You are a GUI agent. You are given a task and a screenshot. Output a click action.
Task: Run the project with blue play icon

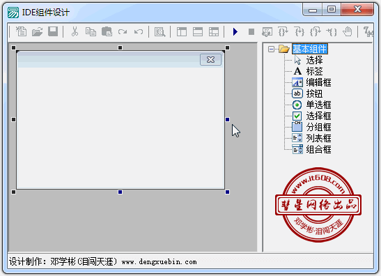[x=235, y=31]
